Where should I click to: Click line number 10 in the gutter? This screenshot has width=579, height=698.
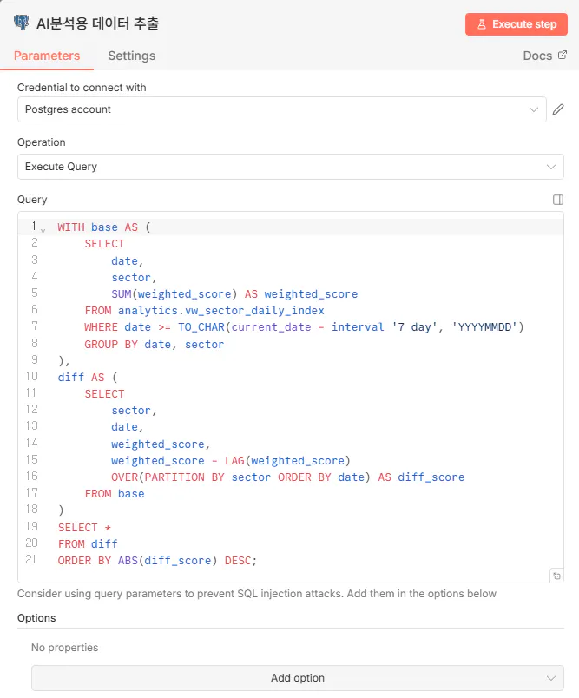click(x=31, y=377)
